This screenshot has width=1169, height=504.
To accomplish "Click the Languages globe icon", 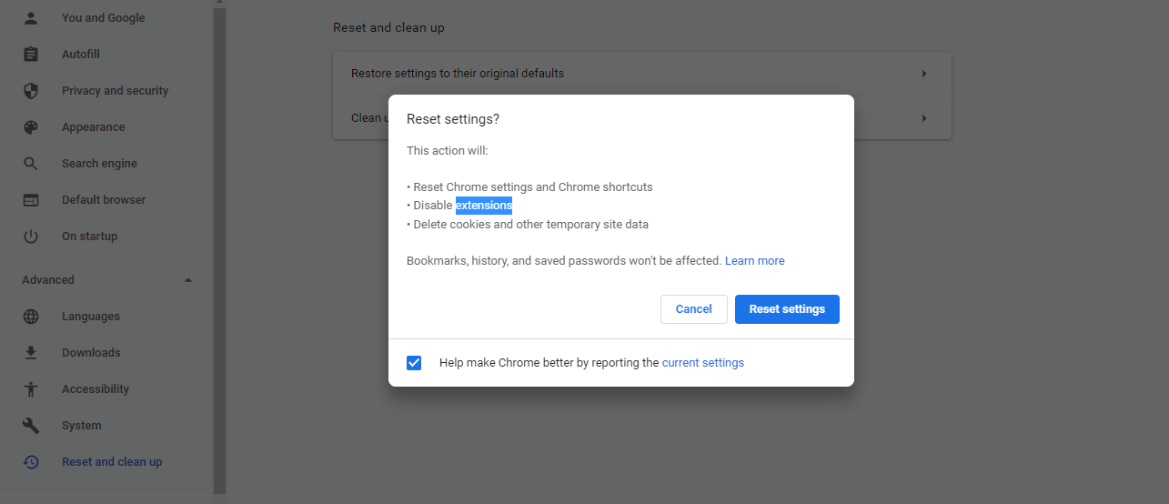I will click(31, 317).
